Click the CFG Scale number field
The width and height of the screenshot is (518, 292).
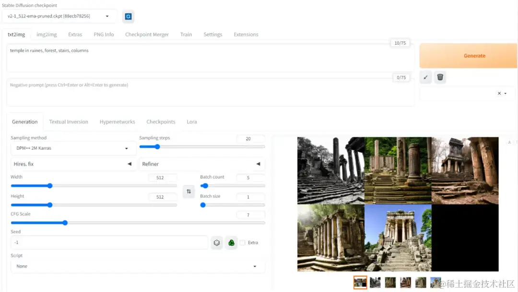pyautogui.click(x=250, y=215)
